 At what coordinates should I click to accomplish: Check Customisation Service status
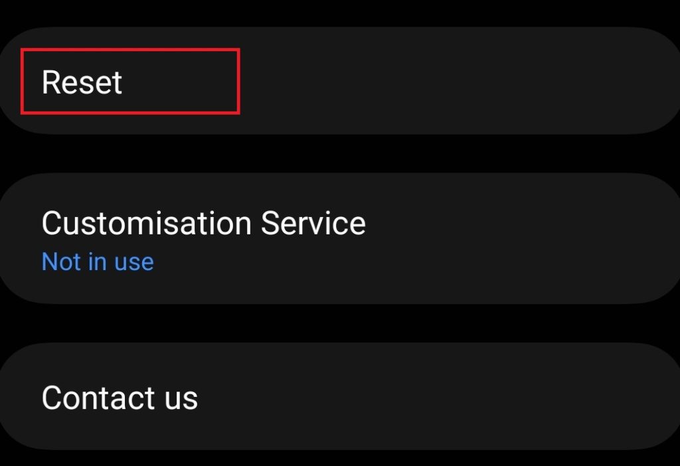click(97, 261)
